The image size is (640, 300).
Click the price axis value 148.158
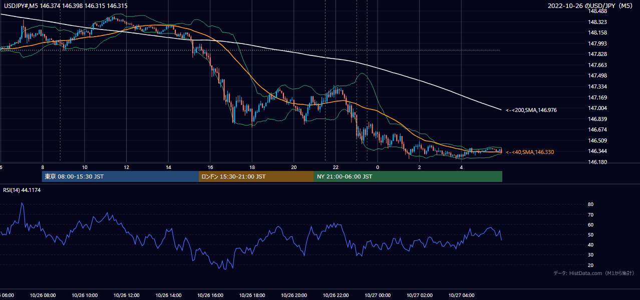point(597,32)
